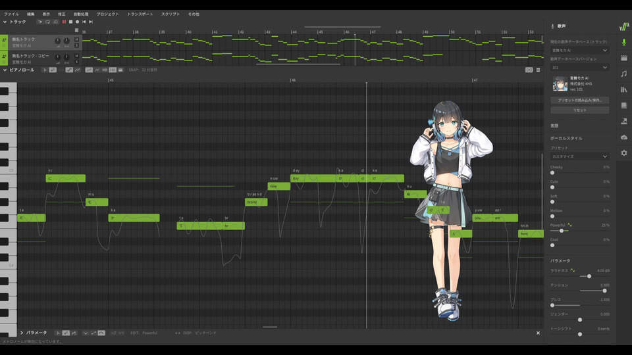Collapse the ボーカルスタイル section
This screenshot has width=632, height=355.
[x=566, y=138]
